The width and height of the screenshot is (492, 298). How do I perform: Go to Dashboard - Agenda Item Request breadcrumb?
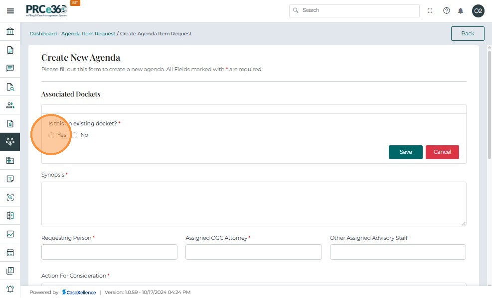72,34
